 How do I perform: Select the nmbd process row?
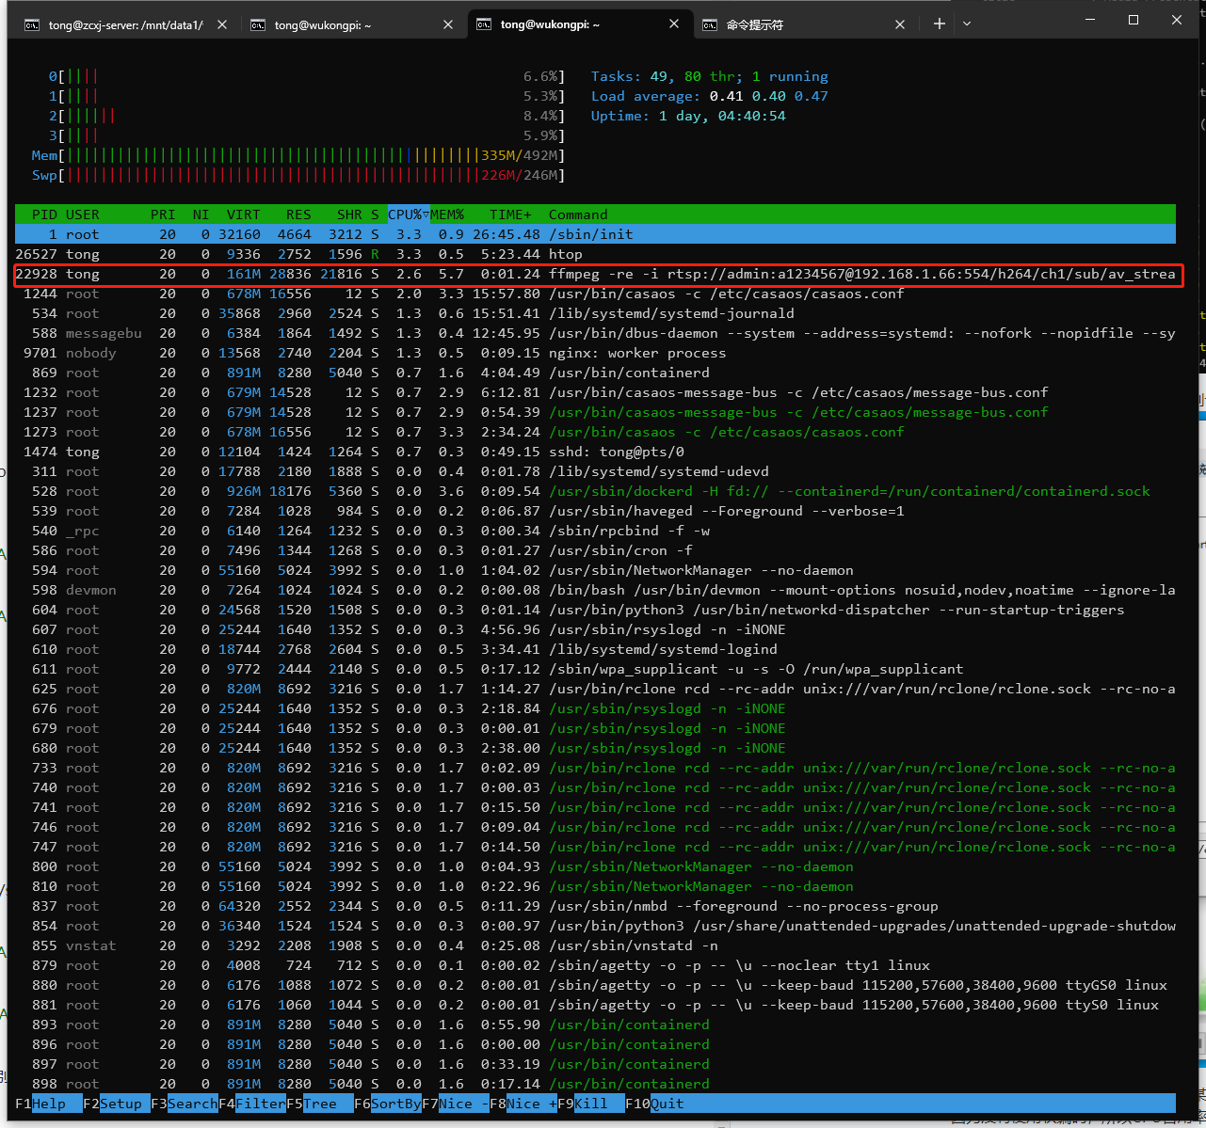coord(595,906)
